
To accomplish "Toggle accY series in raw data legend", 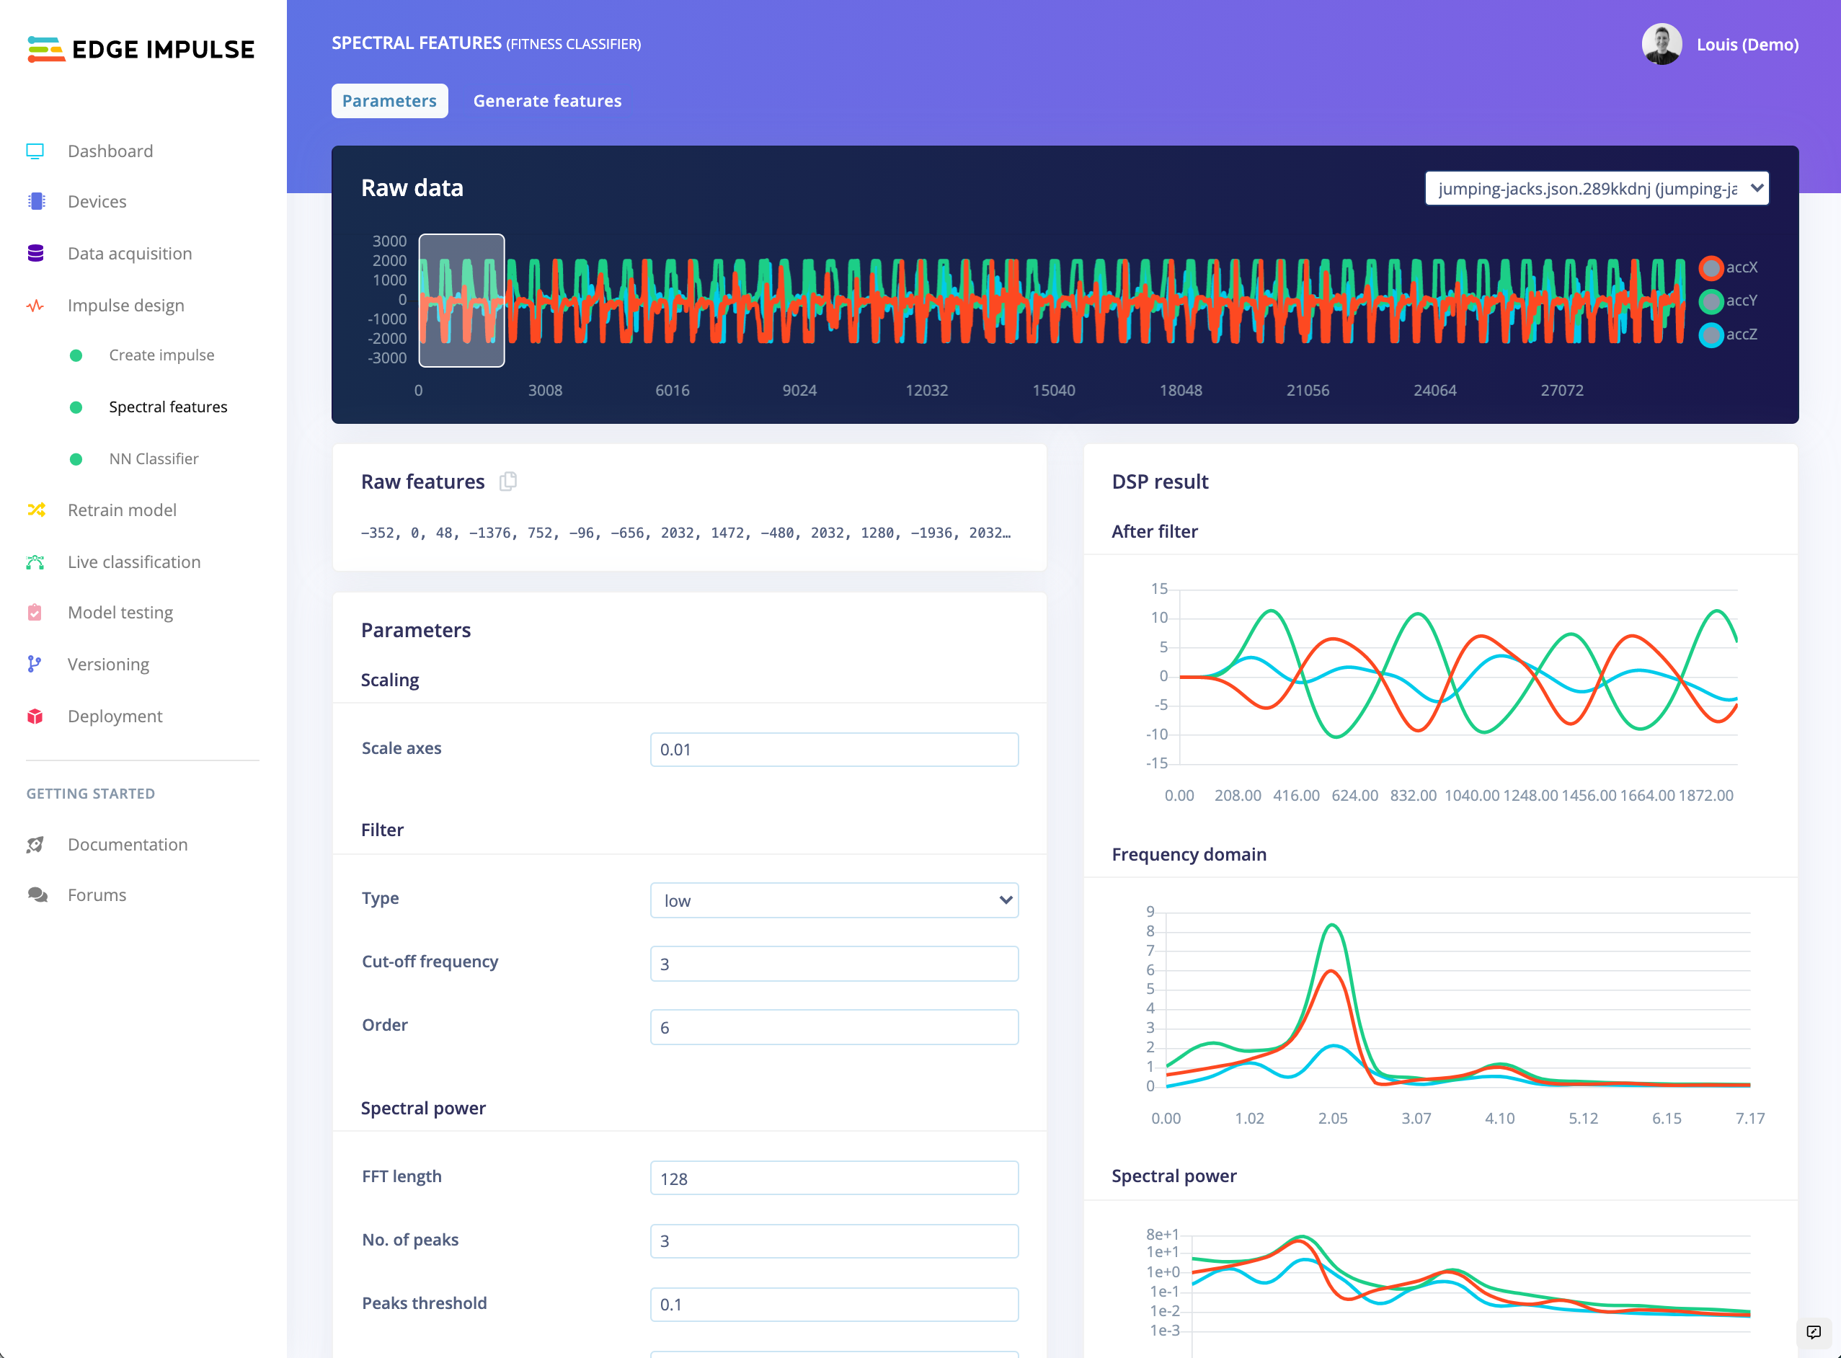I will coord(1711,301).
